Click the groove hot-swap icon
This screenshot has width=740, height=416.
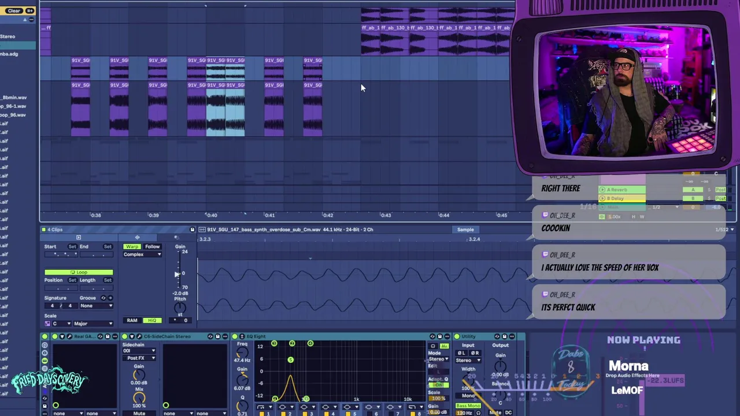tap(103, 298)
